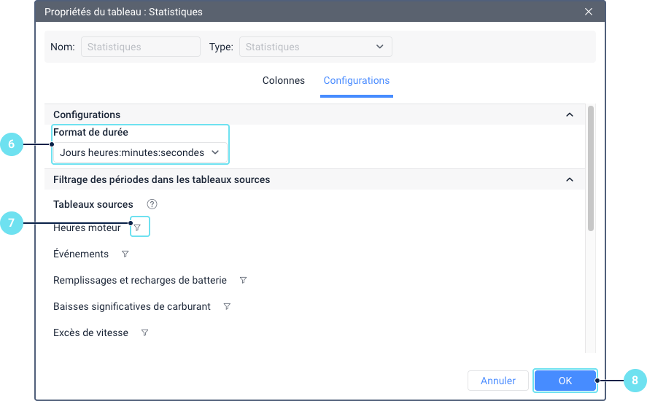Click the vertical scrollbar thumb
Screen dimensions: 647x401
pos(591,168)
